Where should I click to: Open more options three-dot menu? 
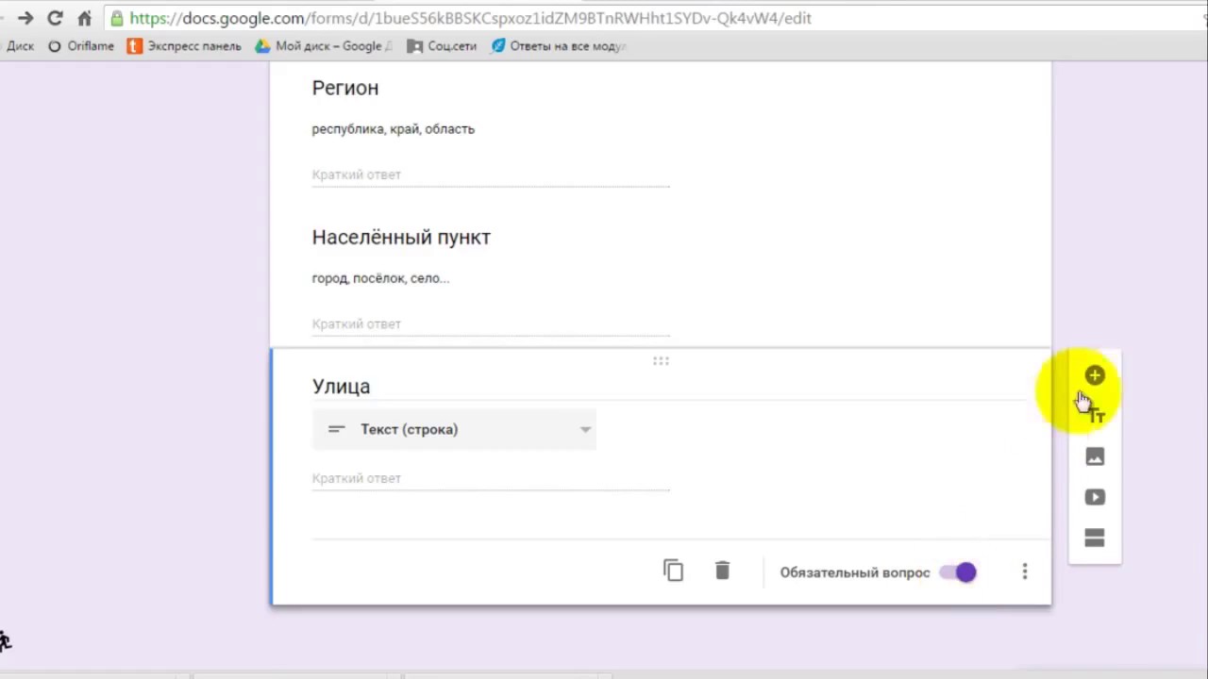click(x=1025, y=571)
